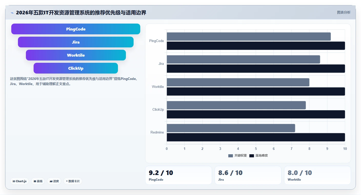Open the 8.6 / 10 Jira card
Image resolution: width=361 pixels, height=195 pixels.
click(248, 175)
